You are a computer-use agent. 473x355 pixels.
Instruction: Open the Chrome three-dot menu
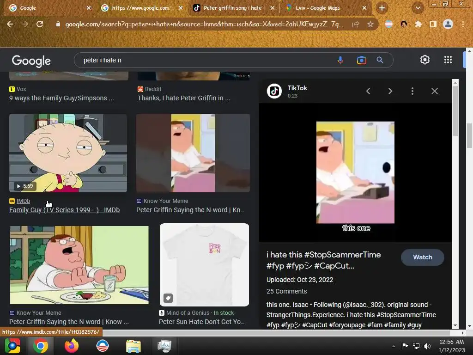point(463,24)
